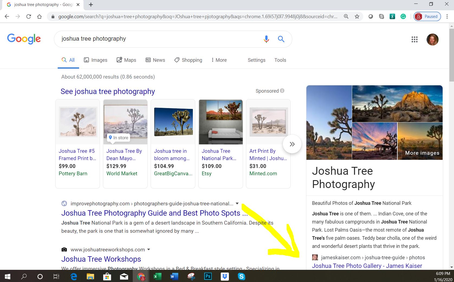Click the page vertical scrollbar thumb

click(x=451, y=55)
